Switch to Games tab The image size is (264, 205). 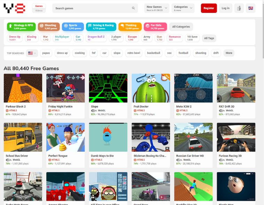(x=39, y=6)
